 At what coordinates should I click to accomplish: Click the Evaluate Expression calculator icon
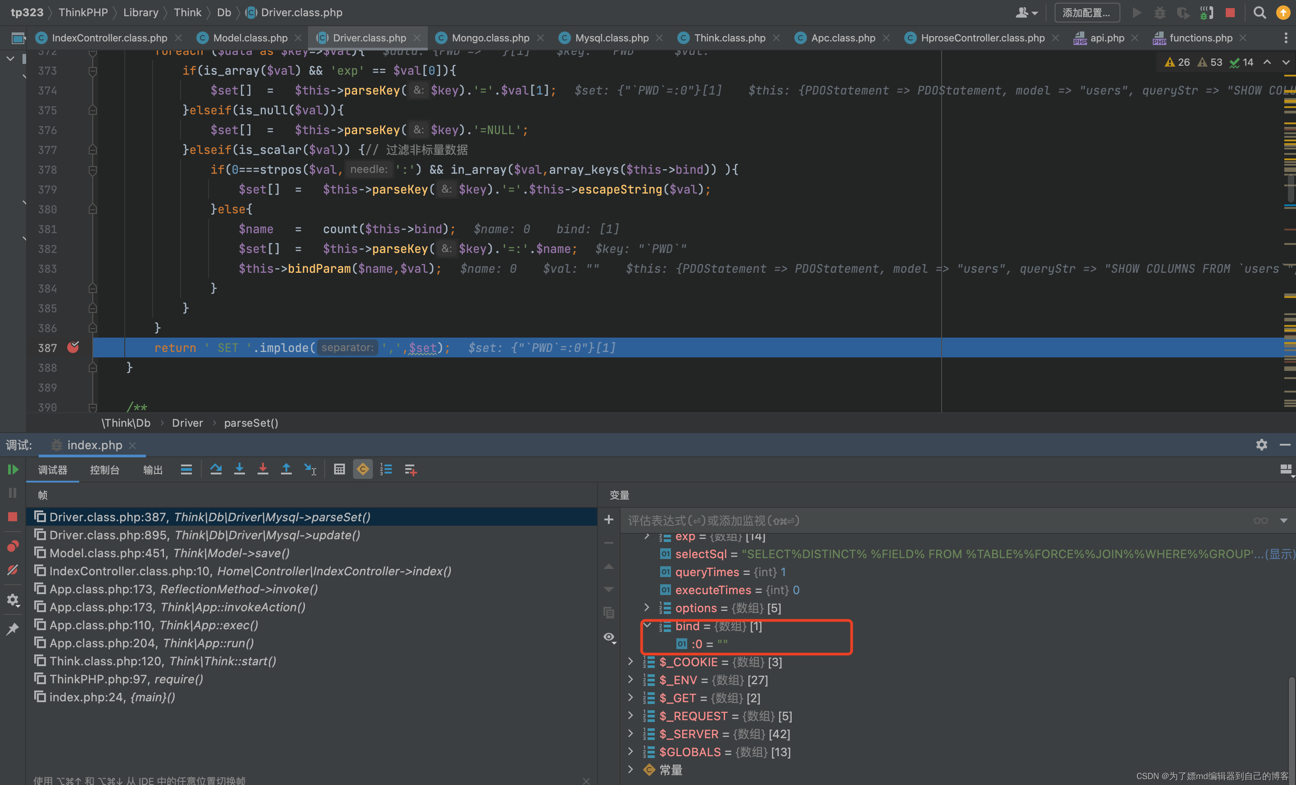click(339, 469)
